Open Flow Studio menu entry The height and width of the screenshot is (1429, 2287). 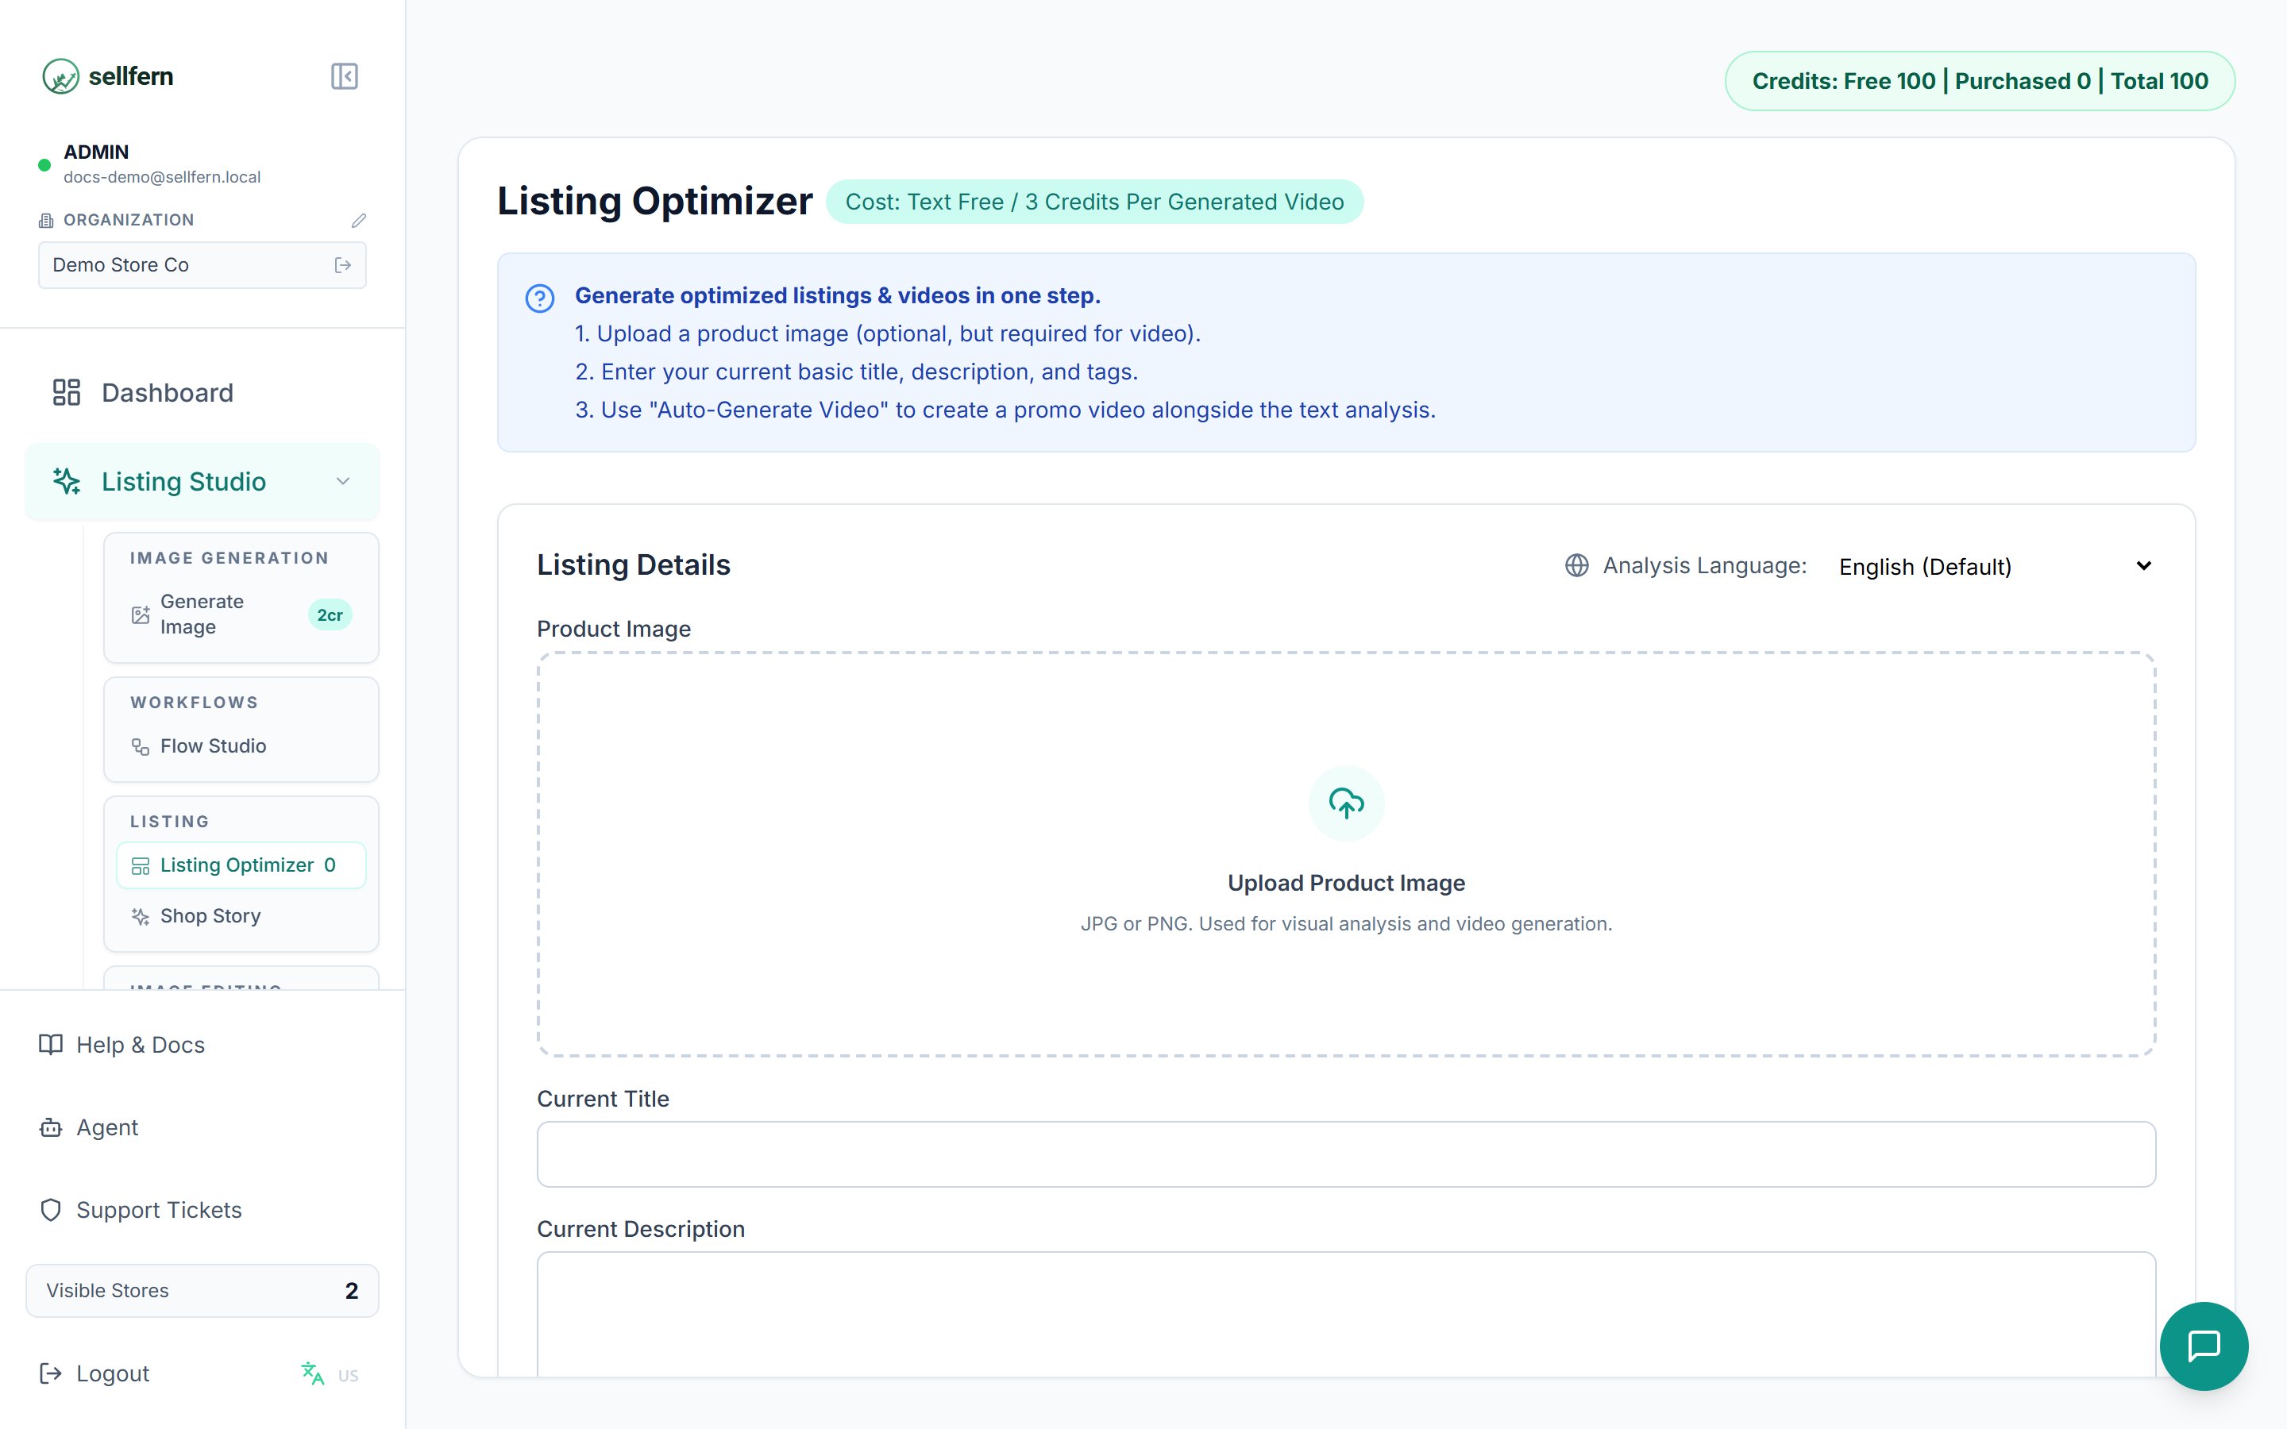pyautogui.click(x=241, y=746)
